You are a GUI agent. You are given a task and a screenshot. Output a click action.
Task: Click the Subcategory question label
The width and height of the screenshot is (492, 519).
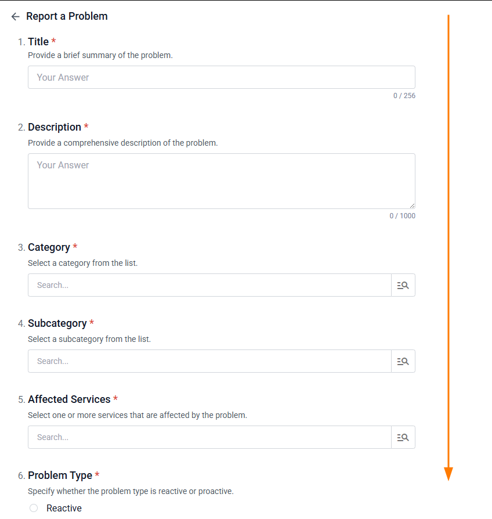coord(57,323)
